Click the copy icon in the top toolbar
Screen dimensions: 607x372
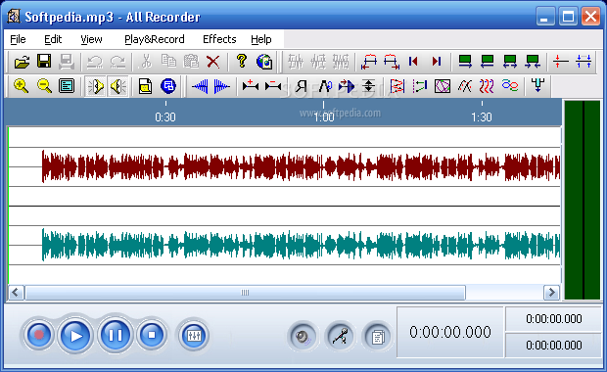tap(168, 62)
